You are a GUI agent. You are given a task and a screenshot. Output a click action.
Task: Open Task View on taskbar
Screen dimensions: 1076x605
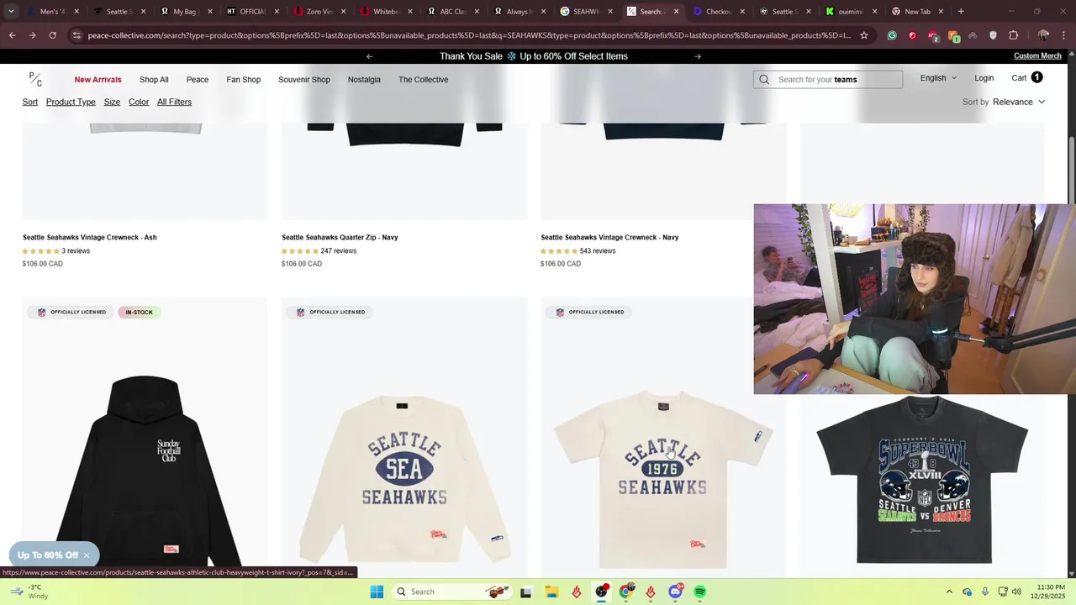pos(526,592)
